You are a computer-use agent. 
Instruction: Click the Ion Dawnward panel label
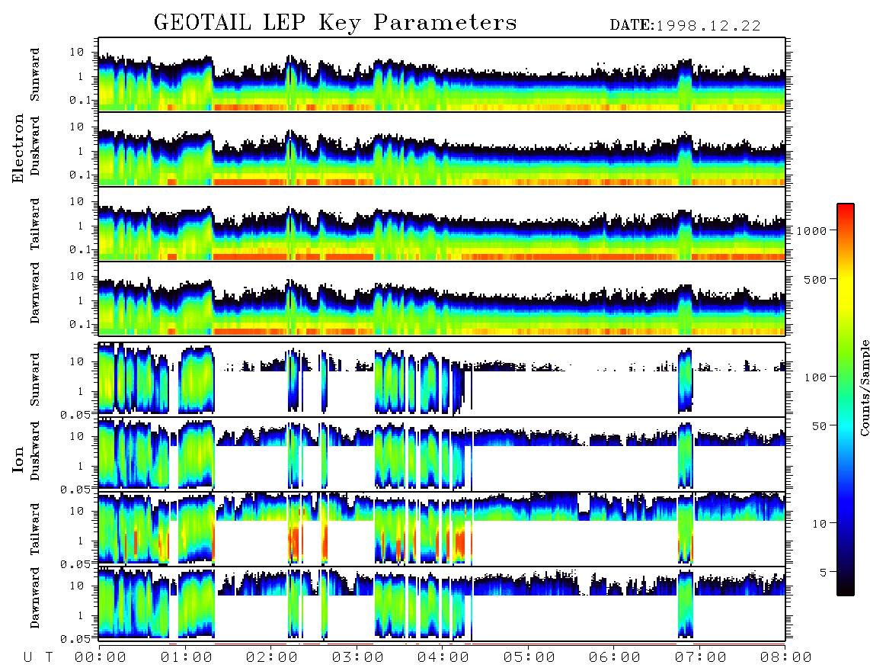(35, 598)
